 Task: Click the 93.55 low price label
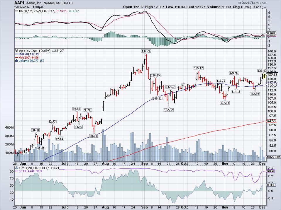[x=78, y=127]
